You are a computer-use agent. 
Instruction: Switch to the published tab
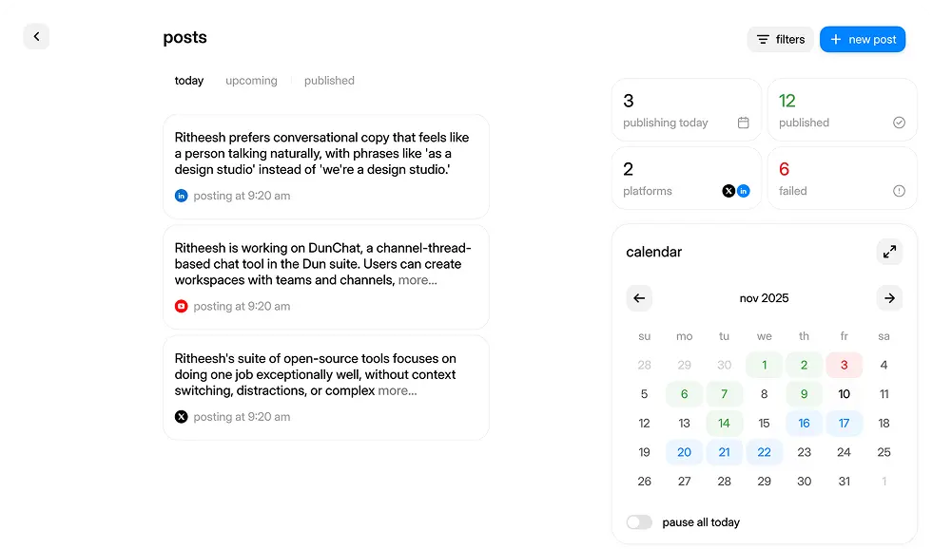[x=329, y=81]
